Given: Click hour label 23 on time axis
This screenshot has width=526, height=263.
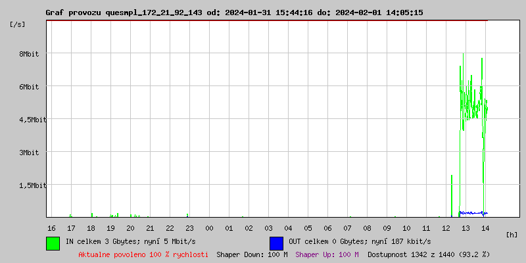Looking at the screenshot, I should [x=189, y=228].
